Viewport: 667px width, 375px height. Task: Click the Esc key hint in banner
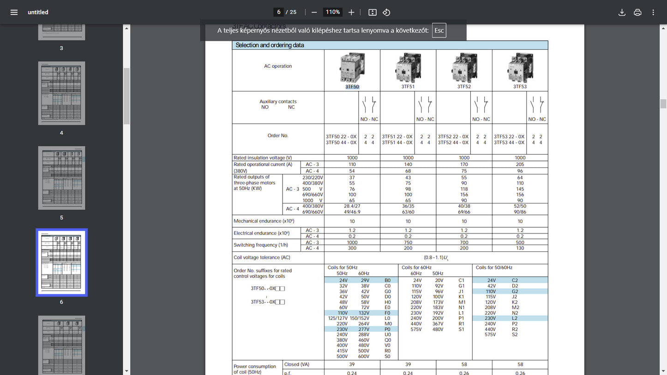coord(439,30)
